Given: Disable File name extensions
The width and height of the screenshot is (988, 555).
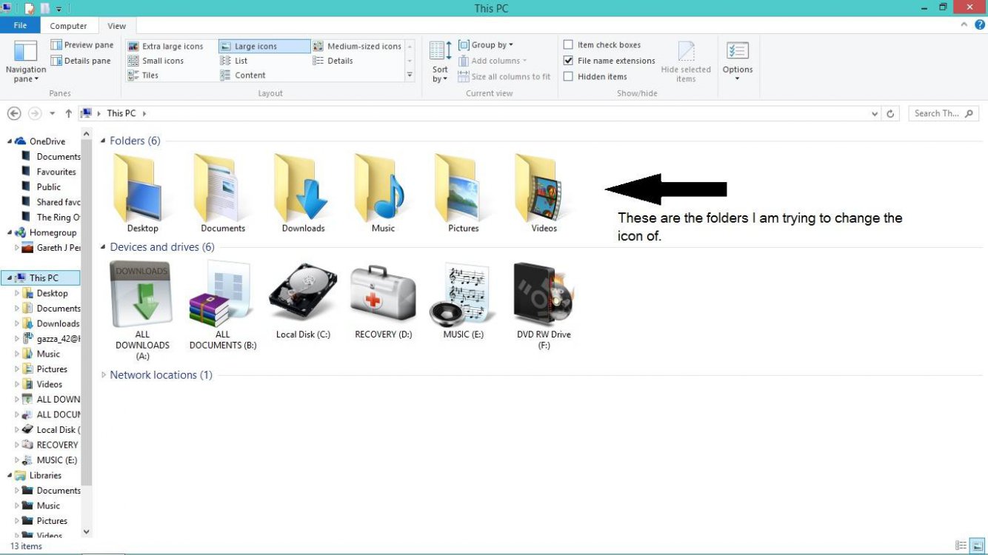Looking at the screenshot, I should [x=569, y=60].
